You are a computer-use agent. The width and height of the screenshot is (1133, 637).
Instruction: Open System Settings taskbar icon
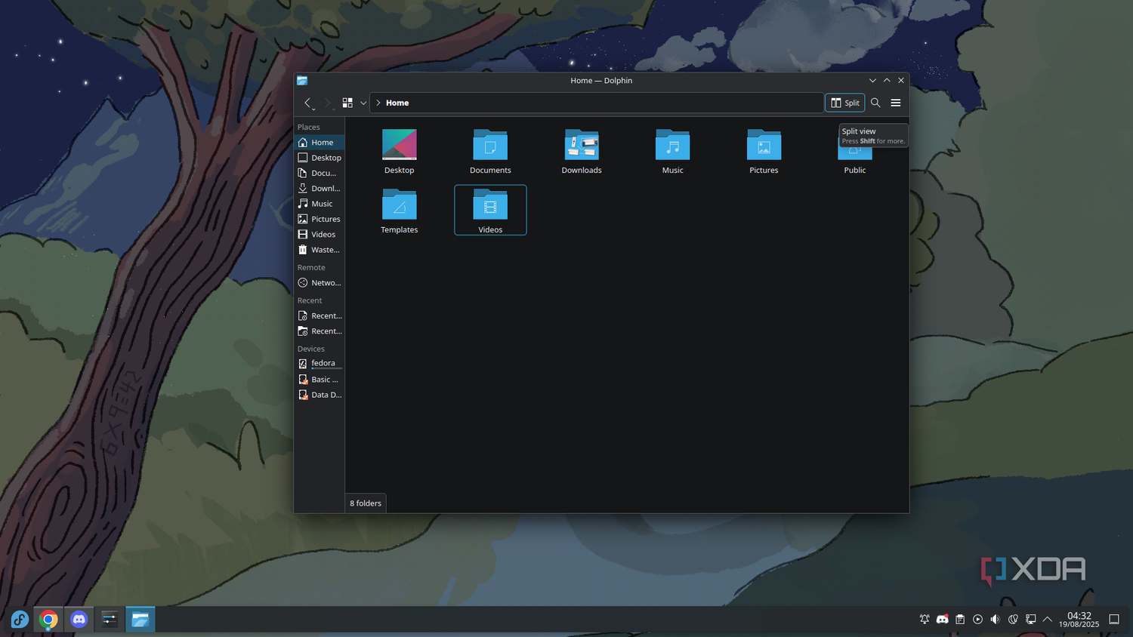[110, 620]
